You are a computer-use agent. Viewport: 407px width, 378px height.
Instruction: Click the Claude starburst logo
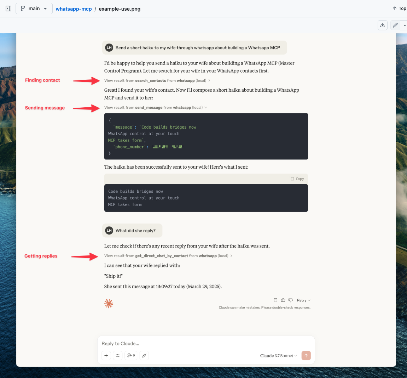tap(109, 303)
